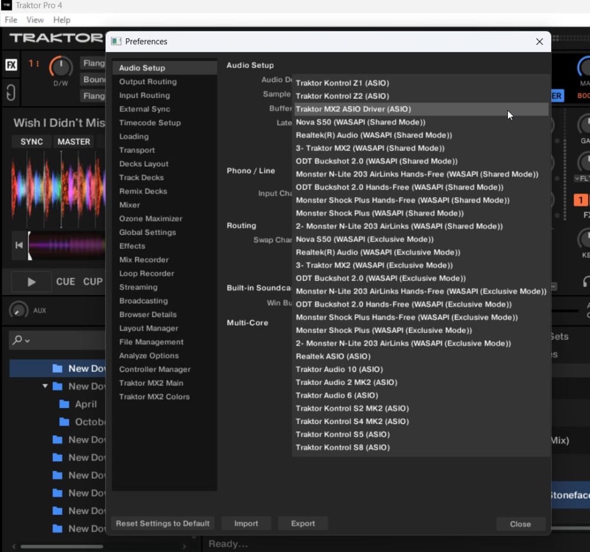Click the CUP button on deck
The height and width of the screenshot is (552, 590).
(93, 282)
